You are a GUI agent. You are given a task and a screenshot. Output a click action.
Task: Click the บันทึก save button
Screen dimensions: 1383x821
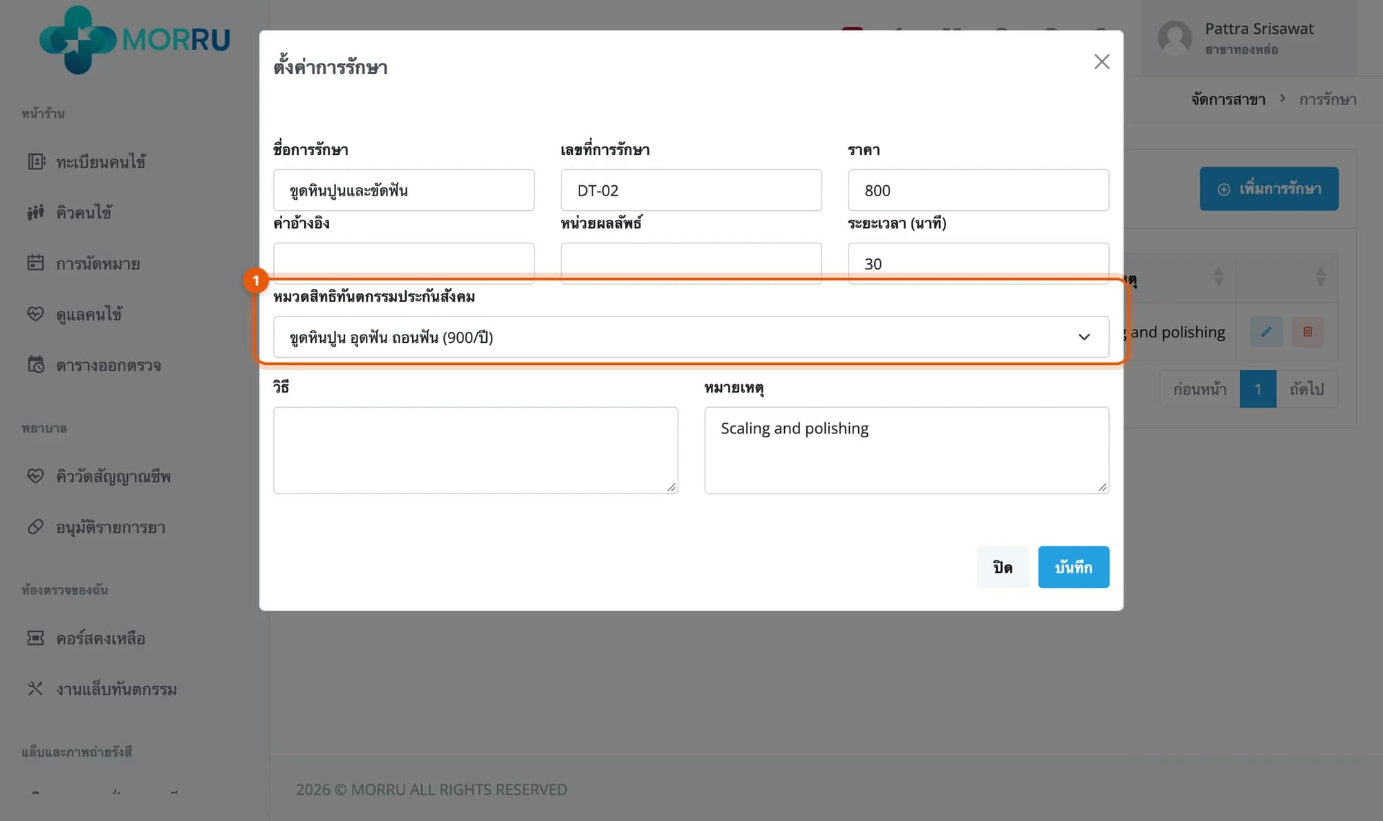click(x=1073, y=567)
